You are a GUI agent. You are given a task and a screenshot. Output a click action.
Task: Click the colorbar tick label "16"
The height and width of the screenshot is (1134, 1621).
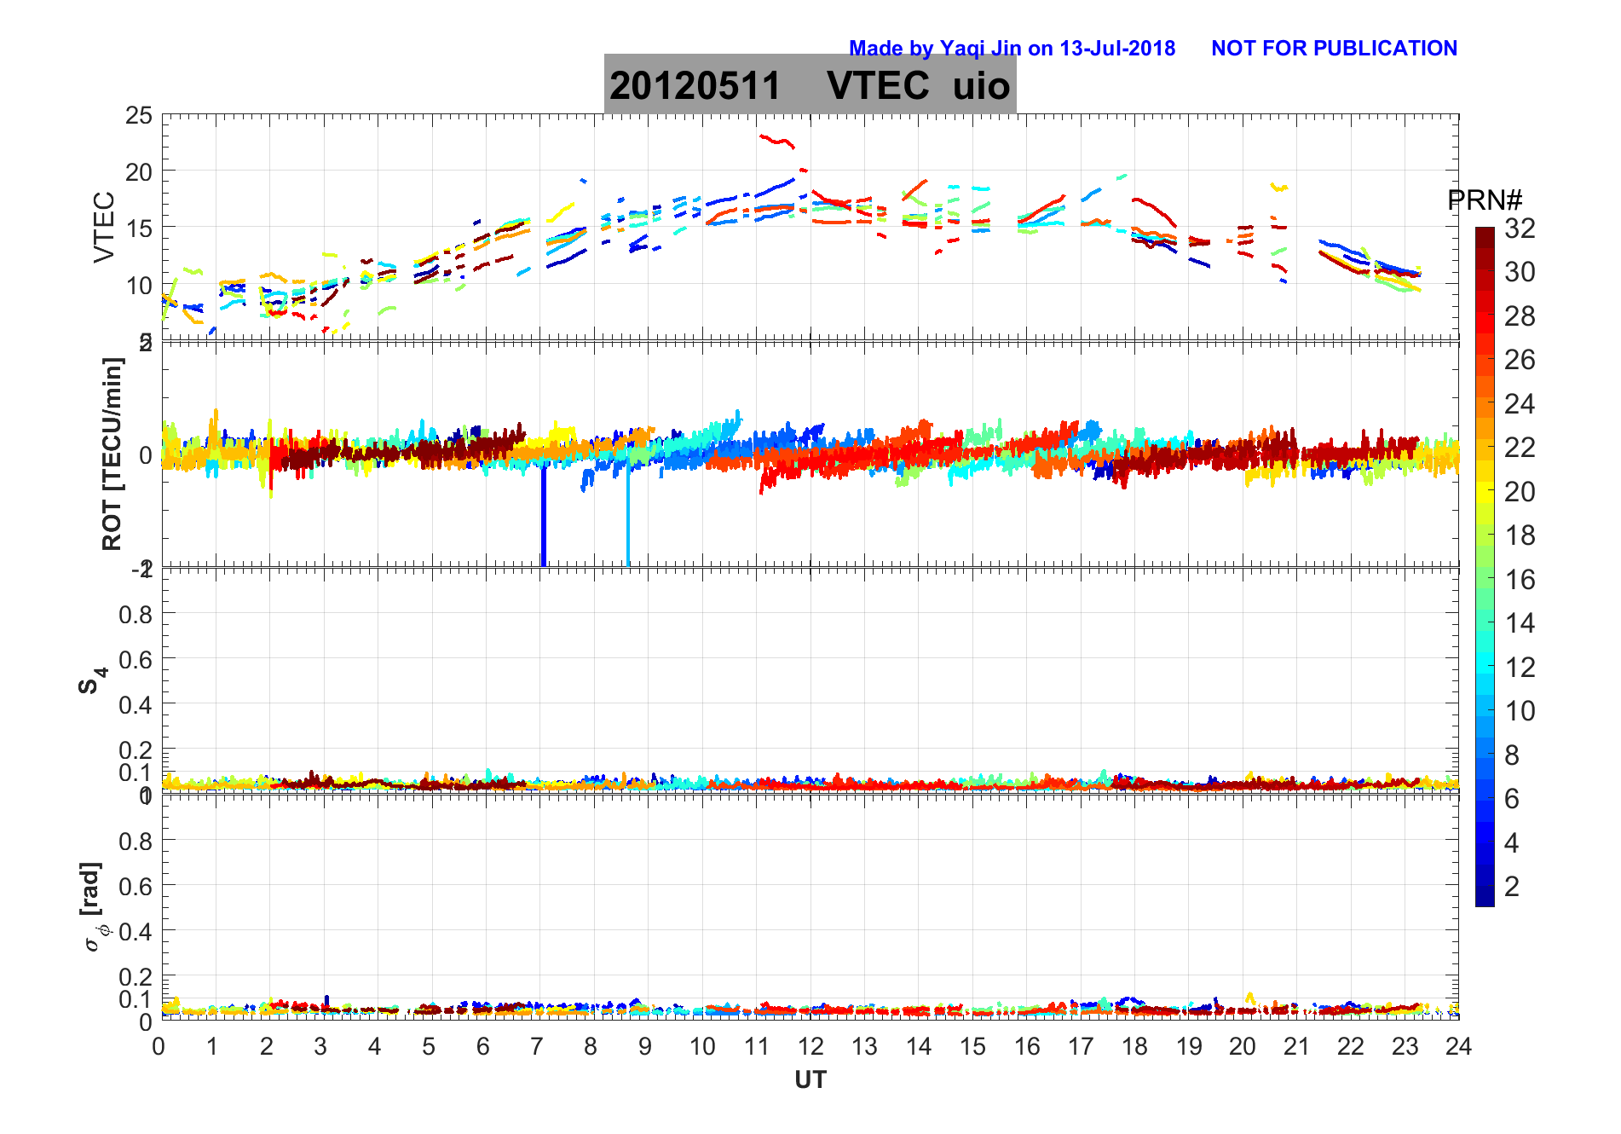tap(1520, 579)
